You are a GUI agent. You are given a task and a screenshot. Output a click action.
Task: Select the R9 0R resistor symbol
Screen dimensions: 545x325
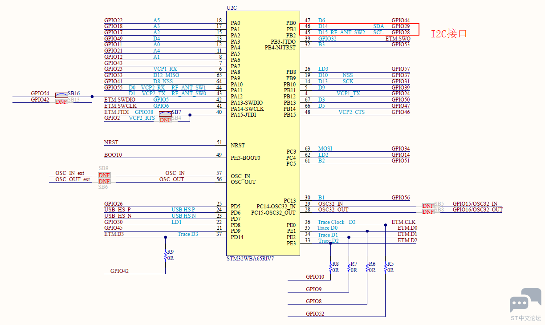click(x=166, y=255)
